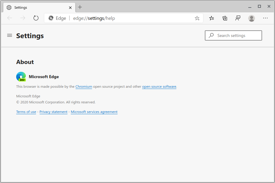Add this page to favorites star
Viewport: 275px width, 183px height.
pyautogui.click(x=197, y=18)
